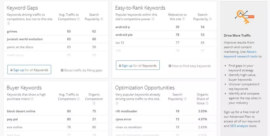Click help icon beside high purchase intent
Screen dimensions: 270x136
tap(32, 99)
